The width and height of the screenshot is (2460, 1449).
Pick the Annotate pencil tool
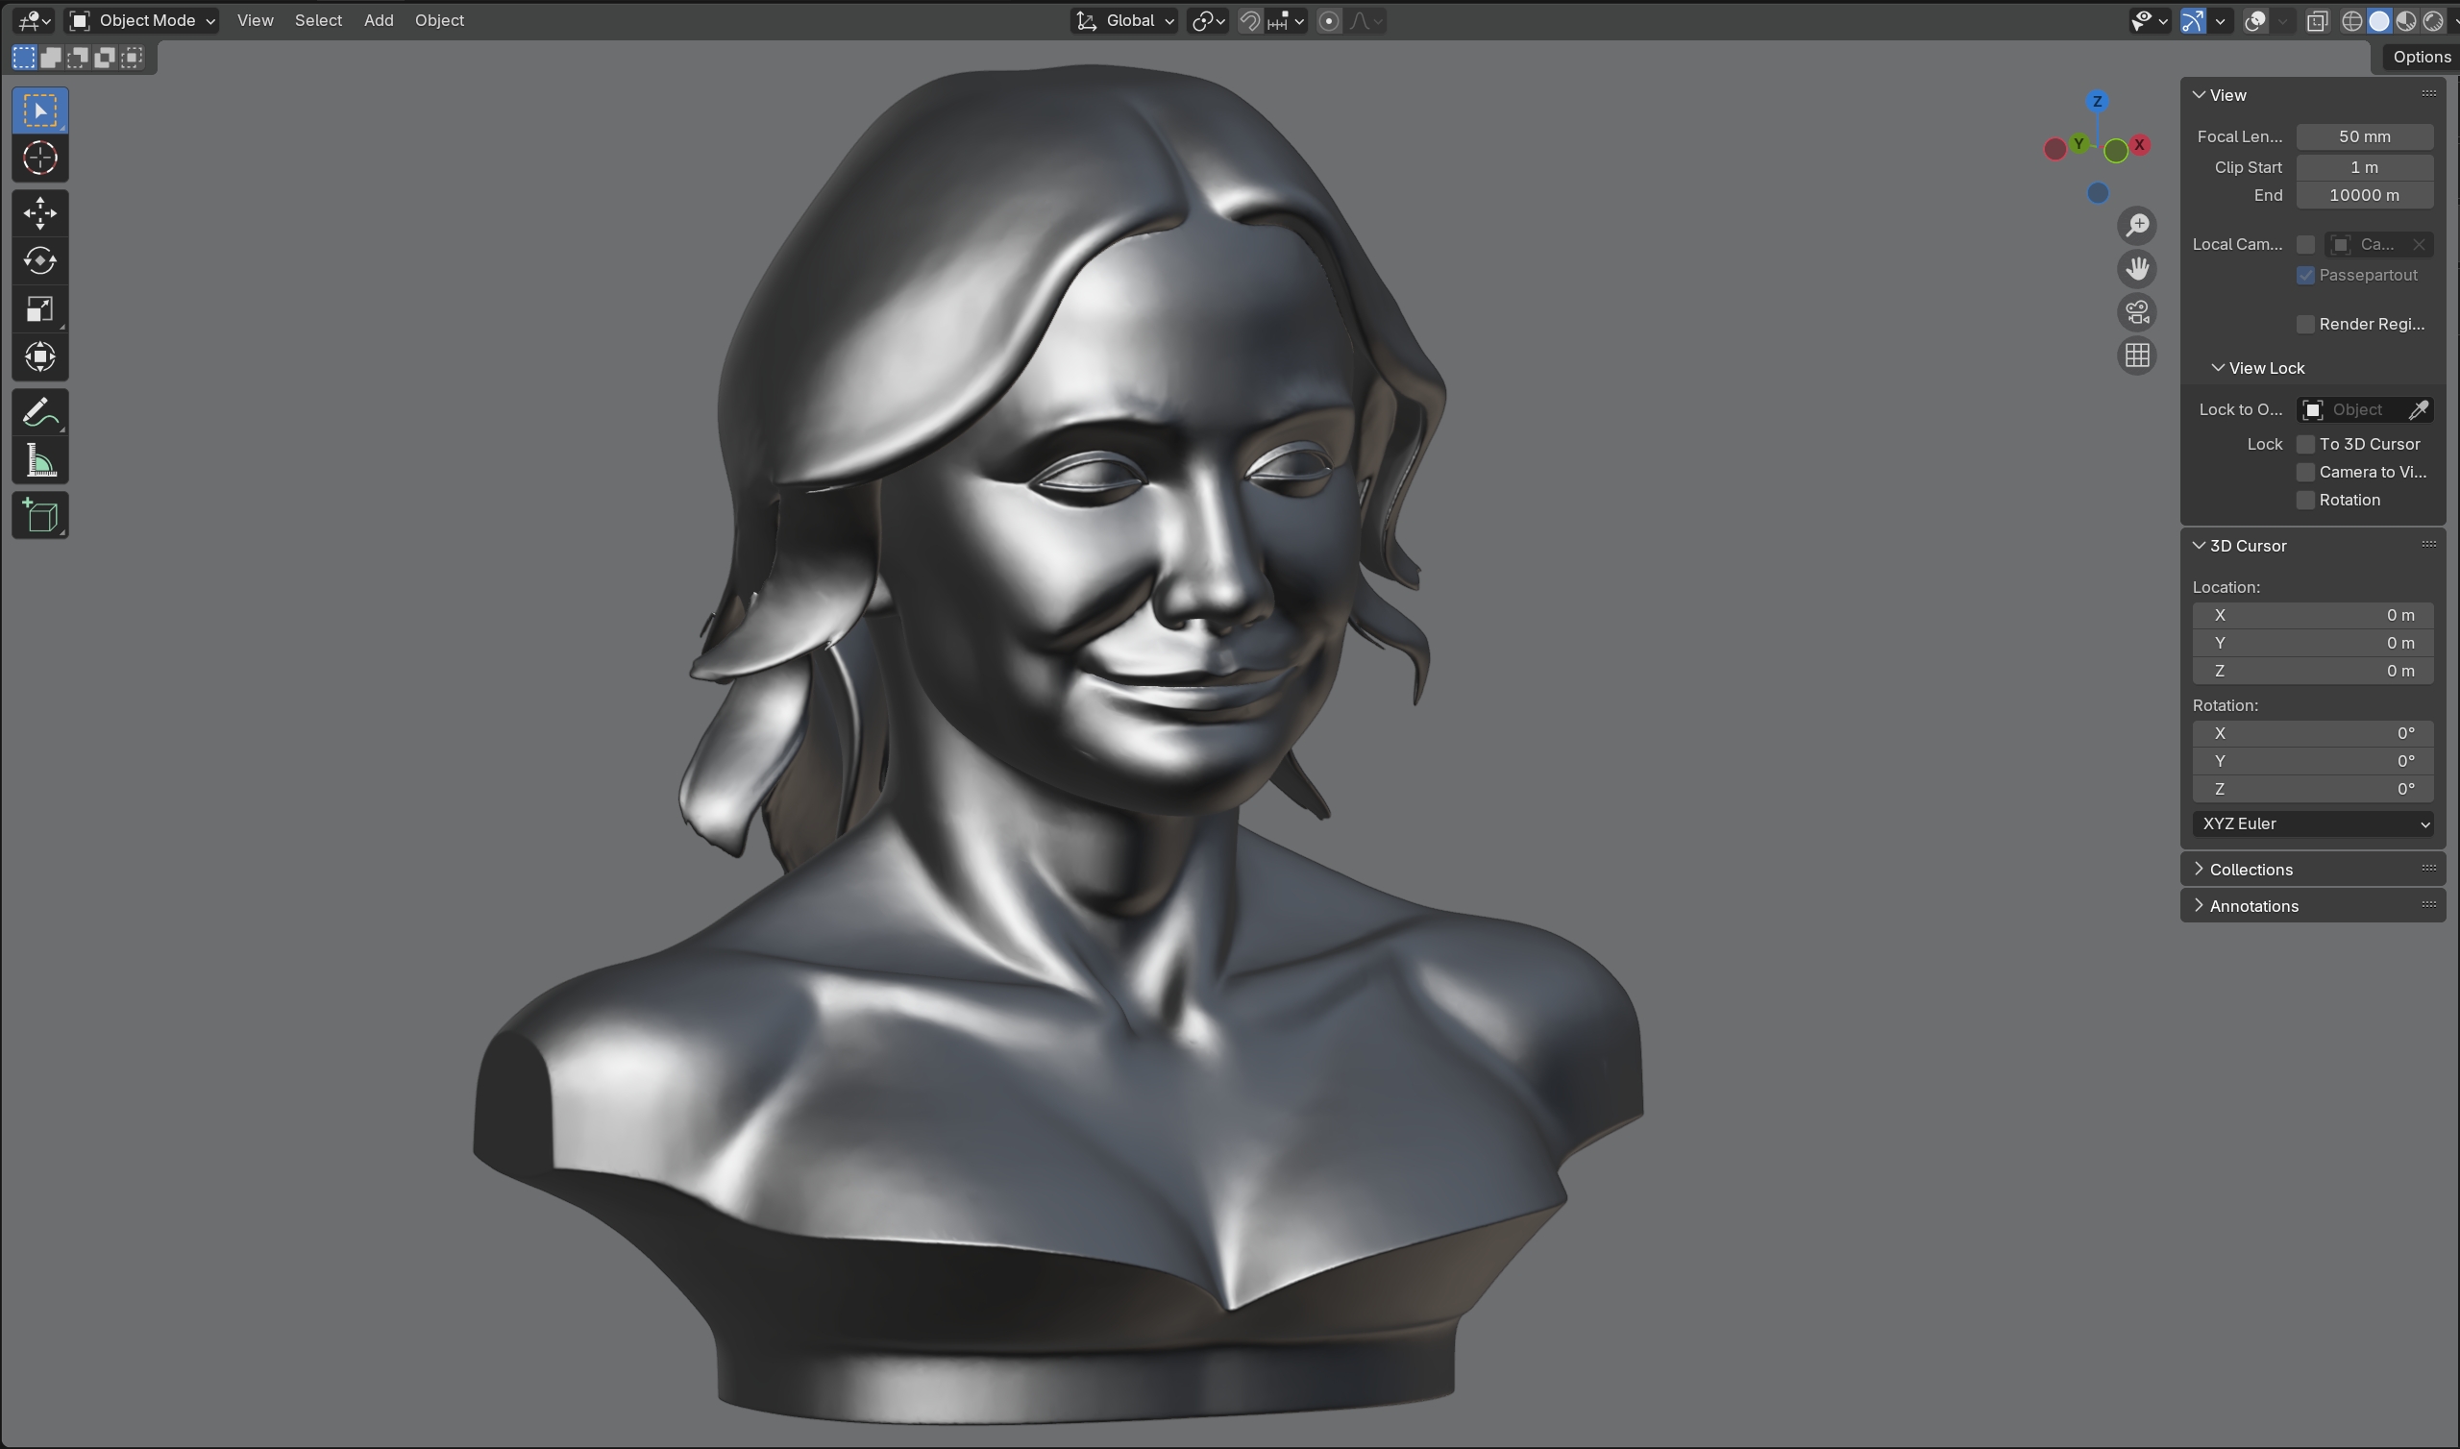[x=40, y=412]
